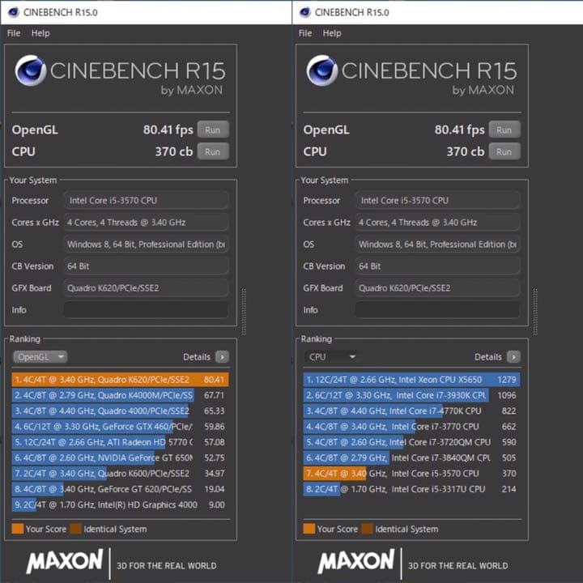Select the Quadro K600 ranking row scoring 34.97
The image size is (583, 583).
(x=120, y=474)
